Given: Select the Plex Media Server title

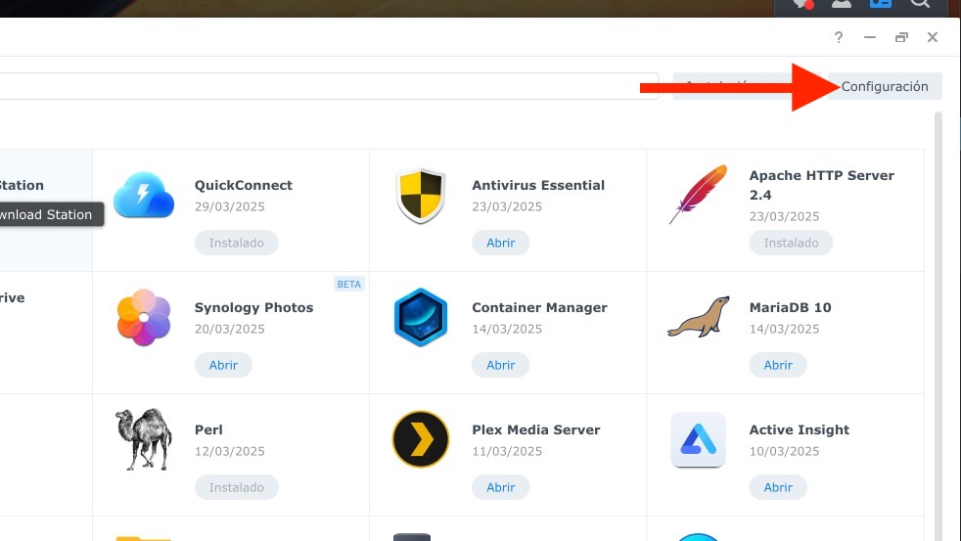Looking at the screenshot, I should pos(535,429).
